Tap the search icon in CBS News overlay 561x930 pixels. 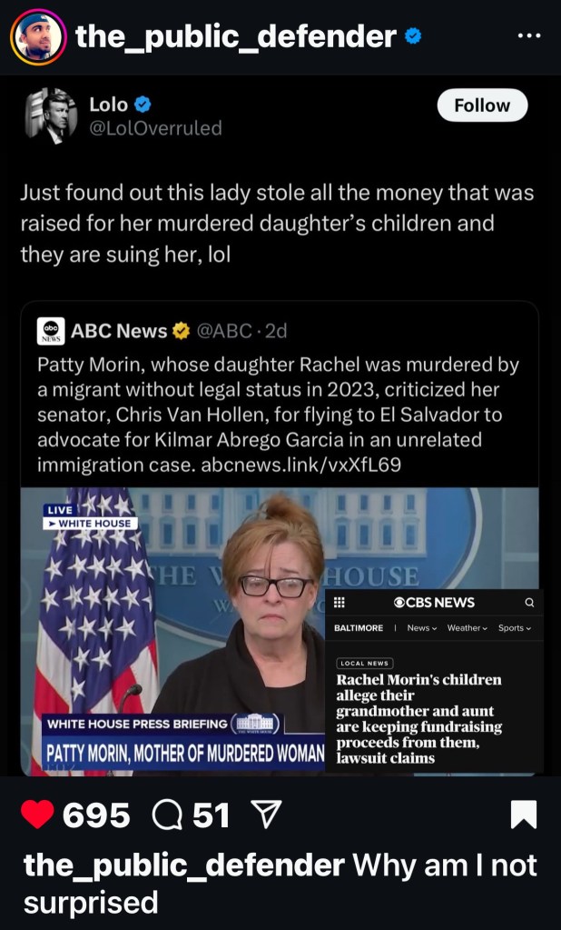click(x=529, y=602)
